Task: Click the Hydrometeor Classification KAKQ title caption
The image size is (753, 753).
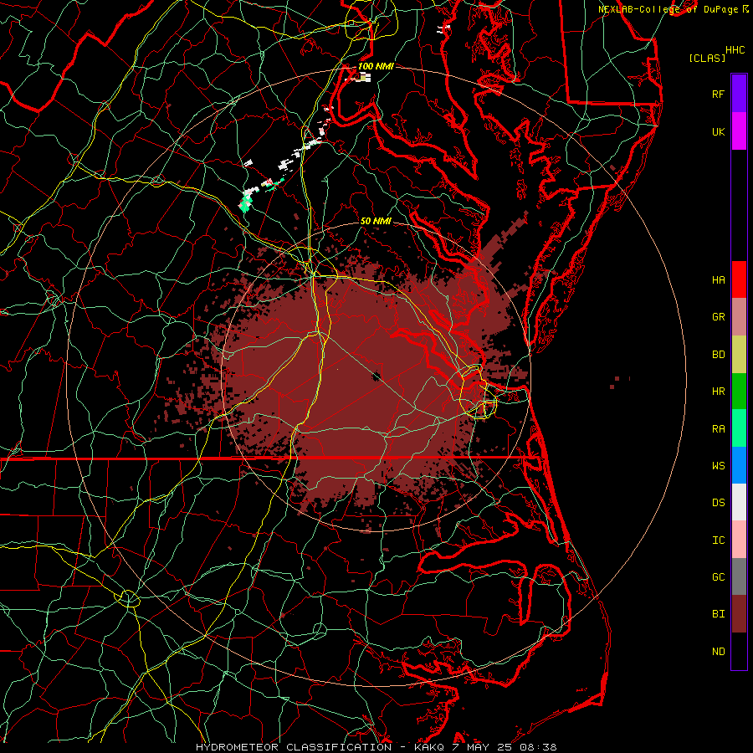Action: (x=376, y=747)
